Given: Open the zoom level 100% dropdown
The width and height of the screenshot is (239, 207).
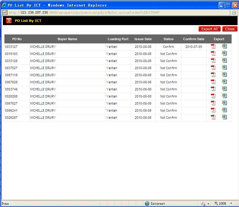Looking at the screenshot, I should [231, 203].
